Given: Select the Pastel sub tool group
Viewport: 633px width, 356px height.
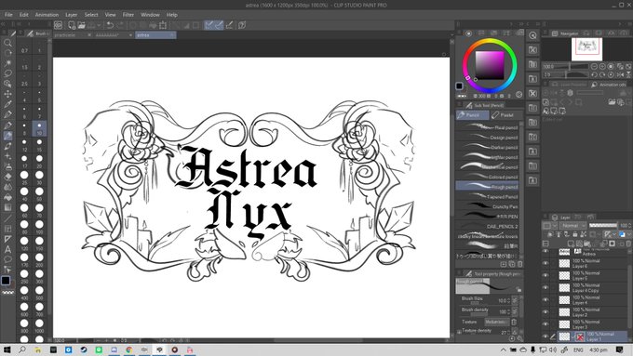Looking at the screenshot, I should tap(506, 115).
